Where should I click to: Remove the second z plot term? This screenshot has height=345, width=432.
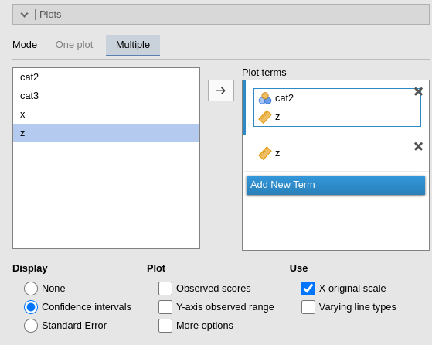[418, 146]
